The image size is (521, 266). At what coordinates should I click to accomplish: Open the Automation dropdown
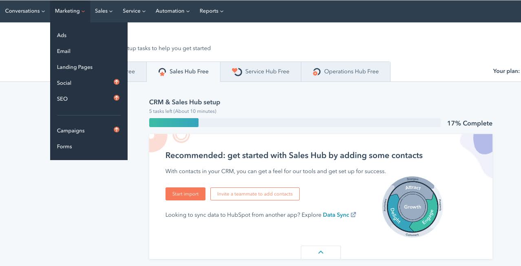(x=172, y=11)
